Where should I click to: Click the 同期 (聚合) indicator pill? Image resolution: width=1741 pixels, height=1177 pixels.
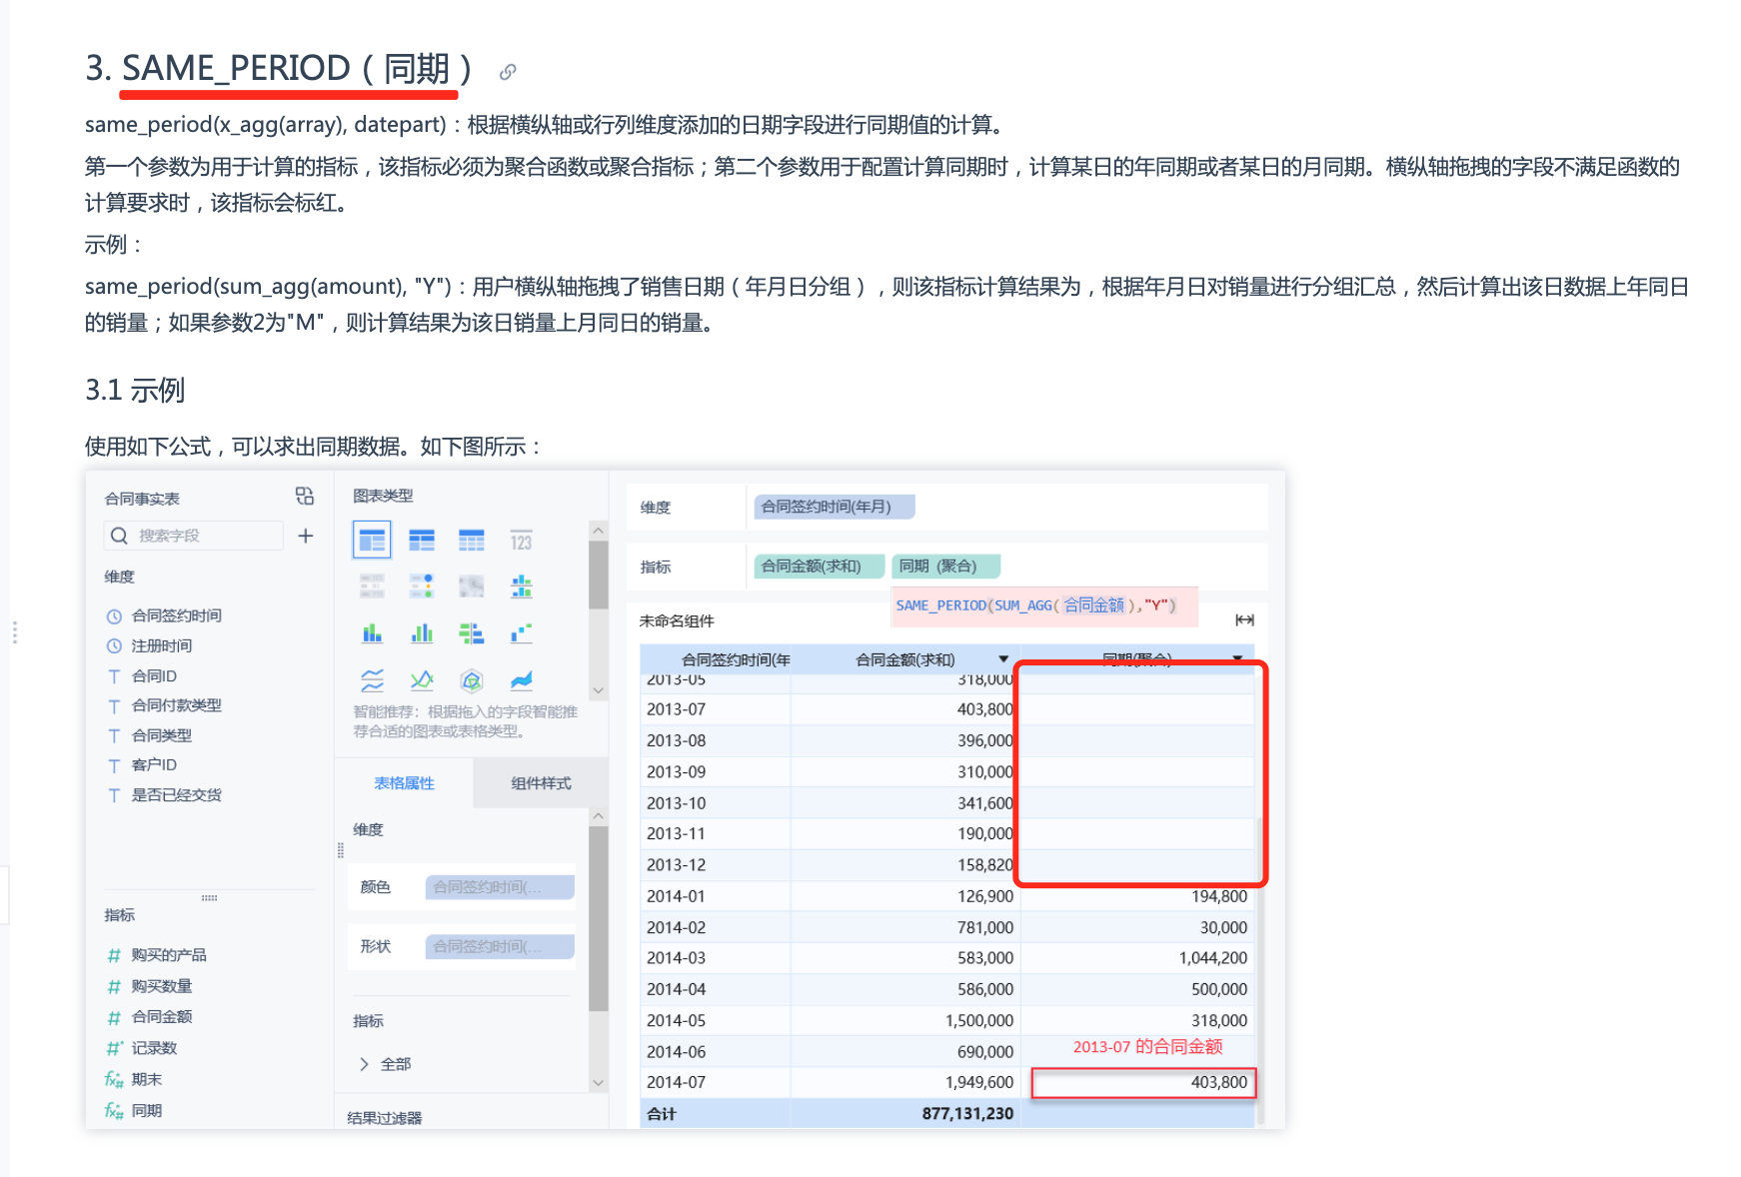945,567
